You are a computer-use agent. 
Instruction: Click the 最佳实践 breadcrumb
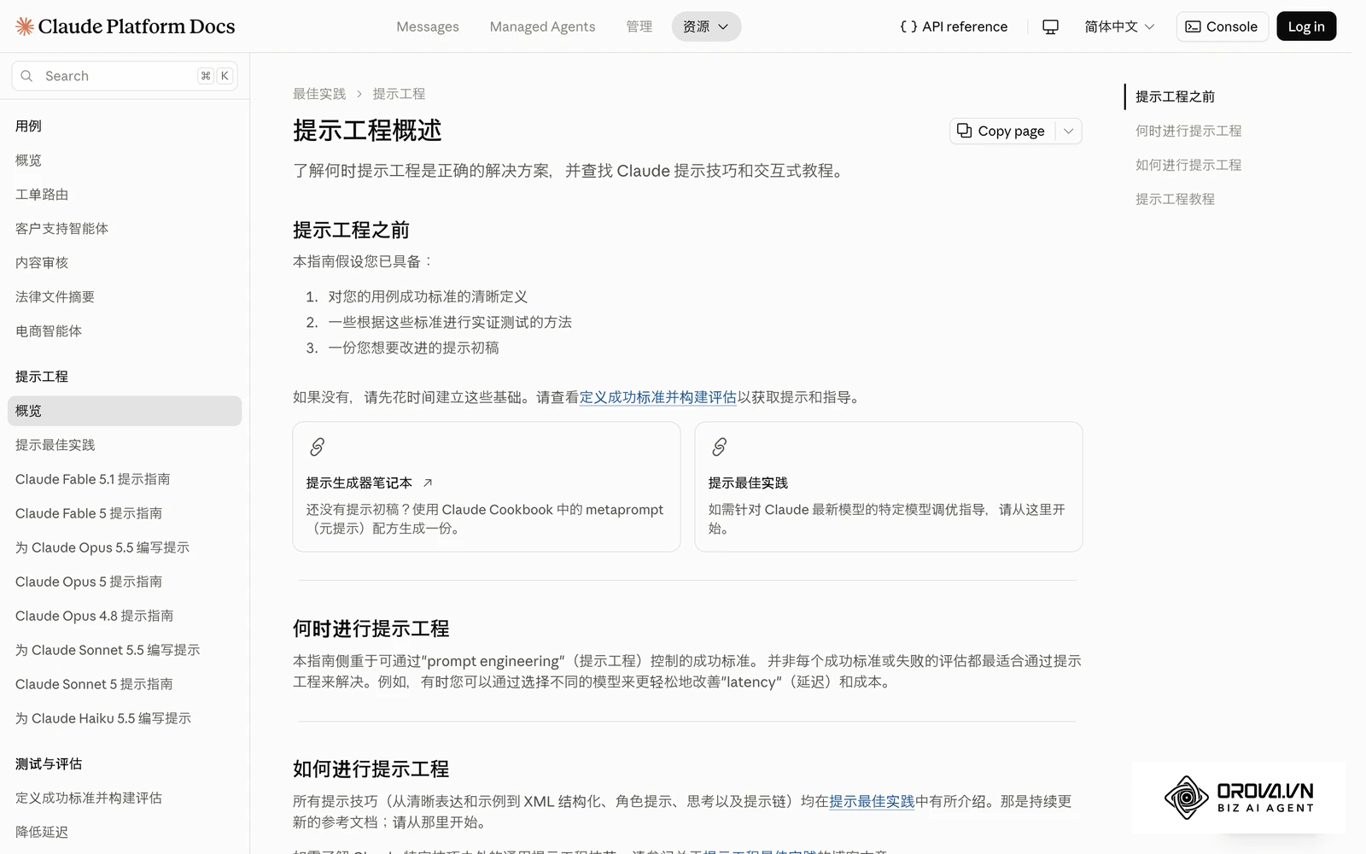point(319,94)
